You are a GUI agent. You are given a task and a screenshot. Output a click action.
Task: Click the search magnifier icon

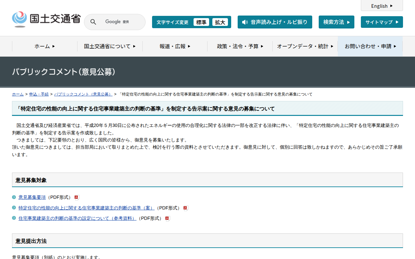tap(93, 22)
